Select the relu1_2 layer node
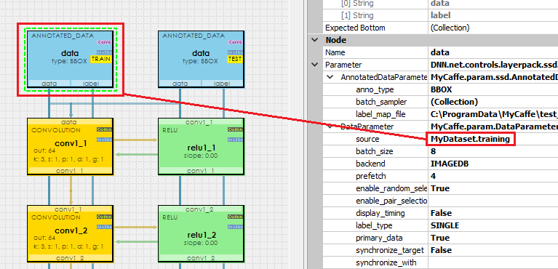The width and height of the screenshot is (558, 269). click(202, 233)
